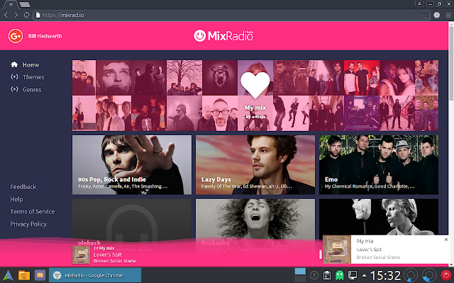
Task: Click the green ghost tray icon
Action: coord(340,275)
